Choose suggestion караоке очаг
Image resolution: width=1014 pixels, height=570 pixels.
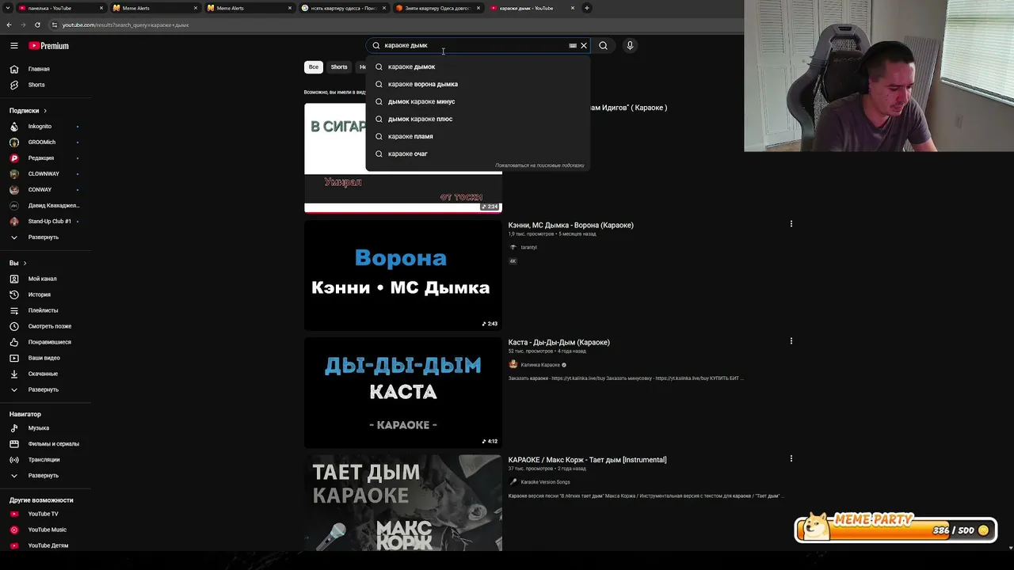pos(478,154)
